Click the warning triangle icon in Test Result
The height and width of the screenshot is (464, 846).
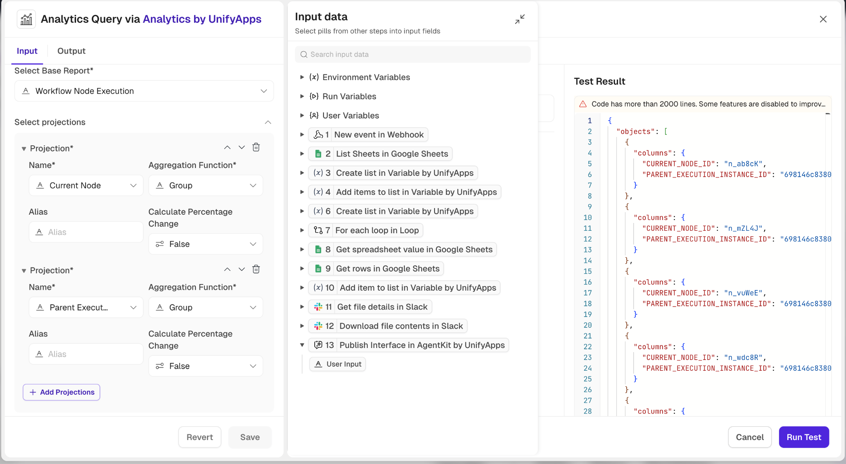pyautogui.click(x=583, y=104)
